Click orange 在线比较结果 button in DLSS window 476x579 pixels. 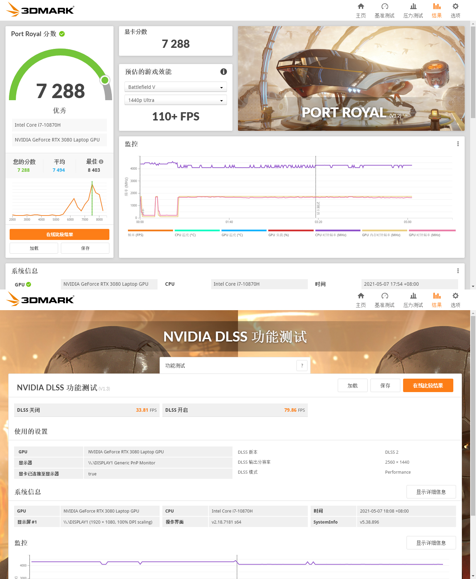coord(428,386)
